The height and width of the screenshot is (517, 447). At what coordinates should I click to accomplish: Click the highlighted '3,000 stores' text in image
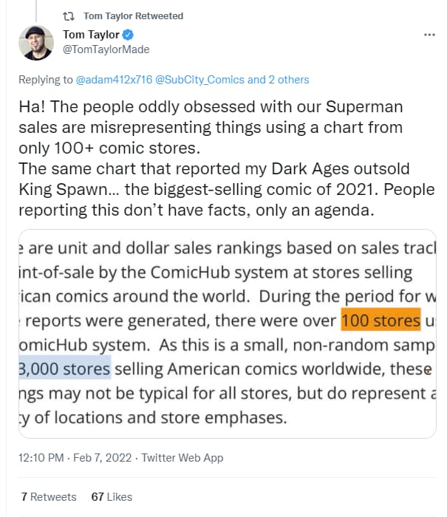click(x=65, y=368)
